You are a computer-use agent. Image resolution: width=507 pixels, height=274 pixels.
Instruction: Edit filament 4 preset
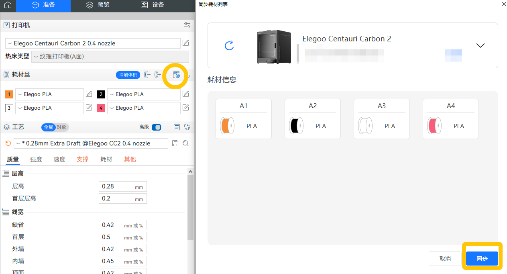pos(186,108)
